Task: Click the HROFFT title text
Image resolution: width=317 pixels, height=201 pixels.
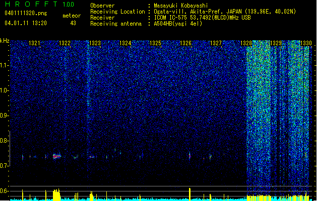Action: (31, 4)
